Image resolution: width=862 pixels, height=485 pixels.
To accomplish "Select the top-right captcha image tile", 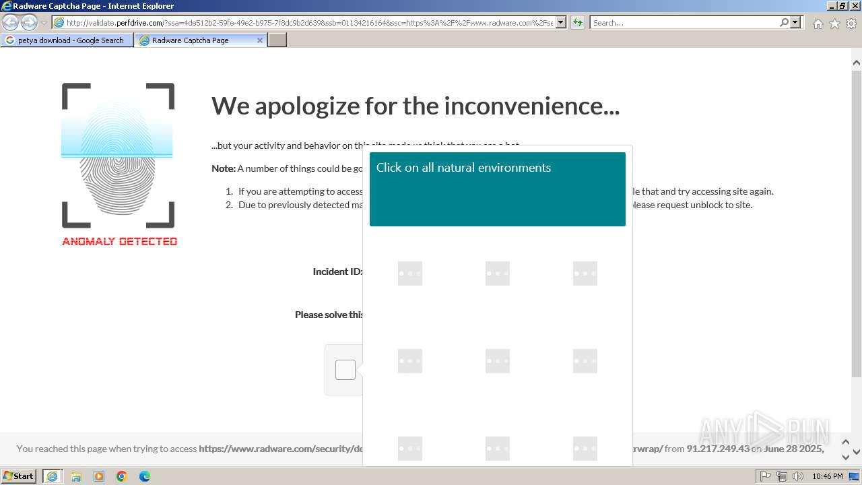I will click(x=585, y=273).
